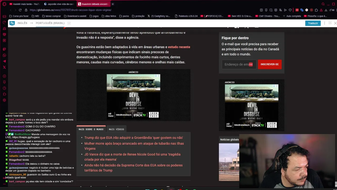Click the address bar URL

click(x=71, y=10)
